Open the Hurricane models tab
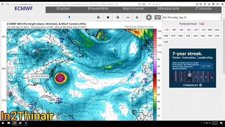The width and height of the screenshot is (225, 127). (133, 8)
